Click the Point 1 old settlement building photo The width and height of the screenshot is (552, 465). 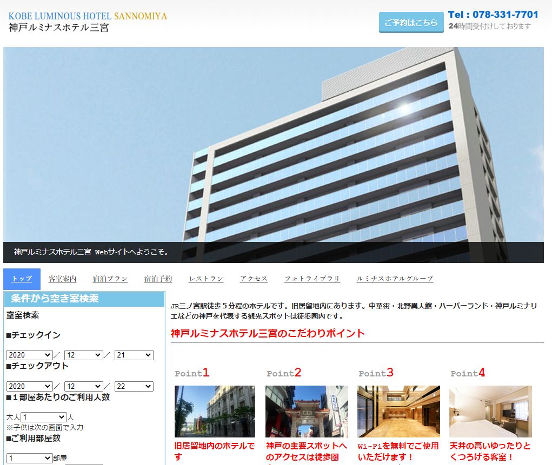[215, 412]
